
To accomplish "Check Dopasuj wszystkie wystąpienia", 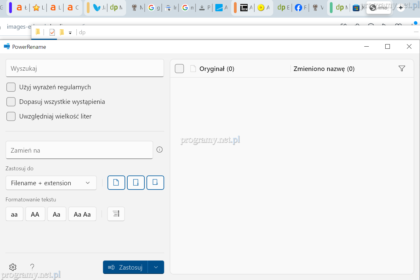I will (x=11, y=102).
